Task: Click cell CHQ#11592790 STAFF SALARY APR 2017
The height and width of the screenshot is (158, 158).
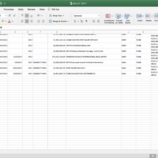Action: coord(93,40)
